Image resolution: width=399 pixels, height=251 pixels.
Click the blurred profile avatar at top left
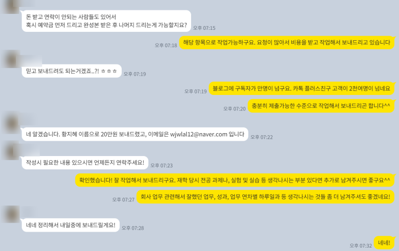click(10, 6)
